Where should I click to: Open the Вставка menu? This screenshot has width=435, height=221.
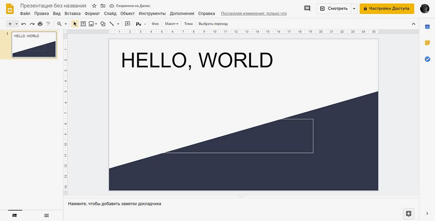(x=72, y=13)
